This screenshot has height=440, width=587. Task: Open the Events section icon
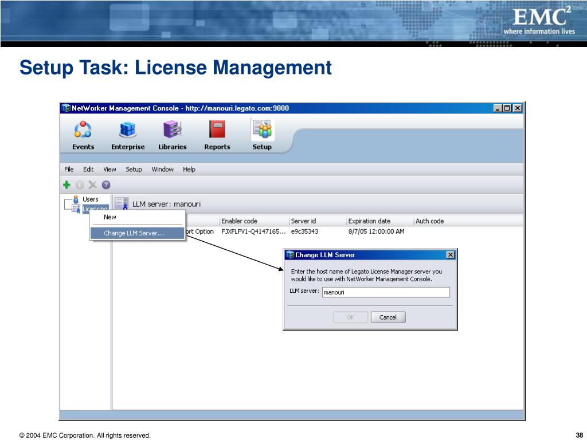pyautogui.click(x=83, y=129)
